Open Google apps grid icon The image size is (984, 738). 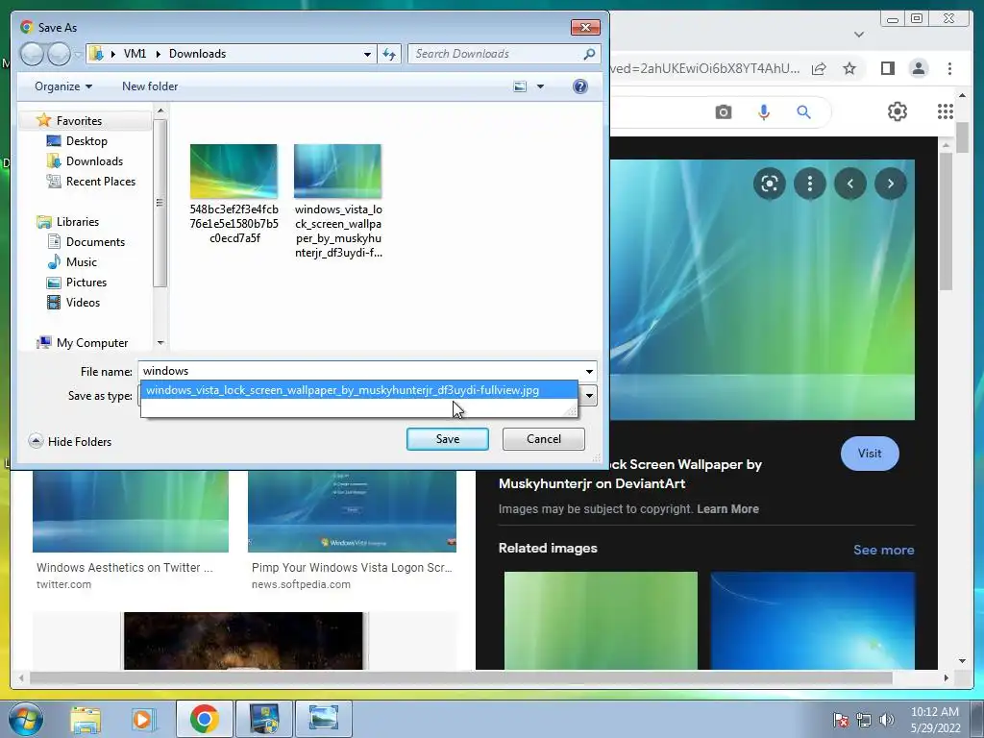(x=946, y=111)
